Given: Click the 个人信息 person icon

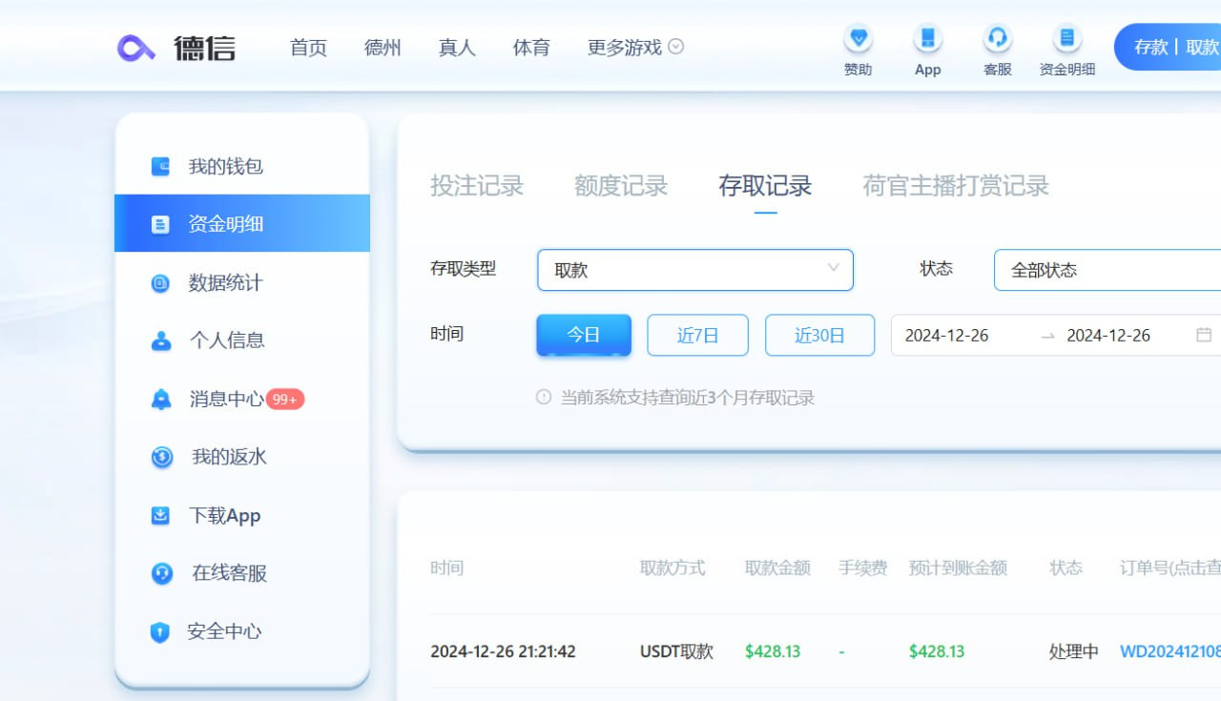Looking at the screenshot, I should (x=161, y=340).
